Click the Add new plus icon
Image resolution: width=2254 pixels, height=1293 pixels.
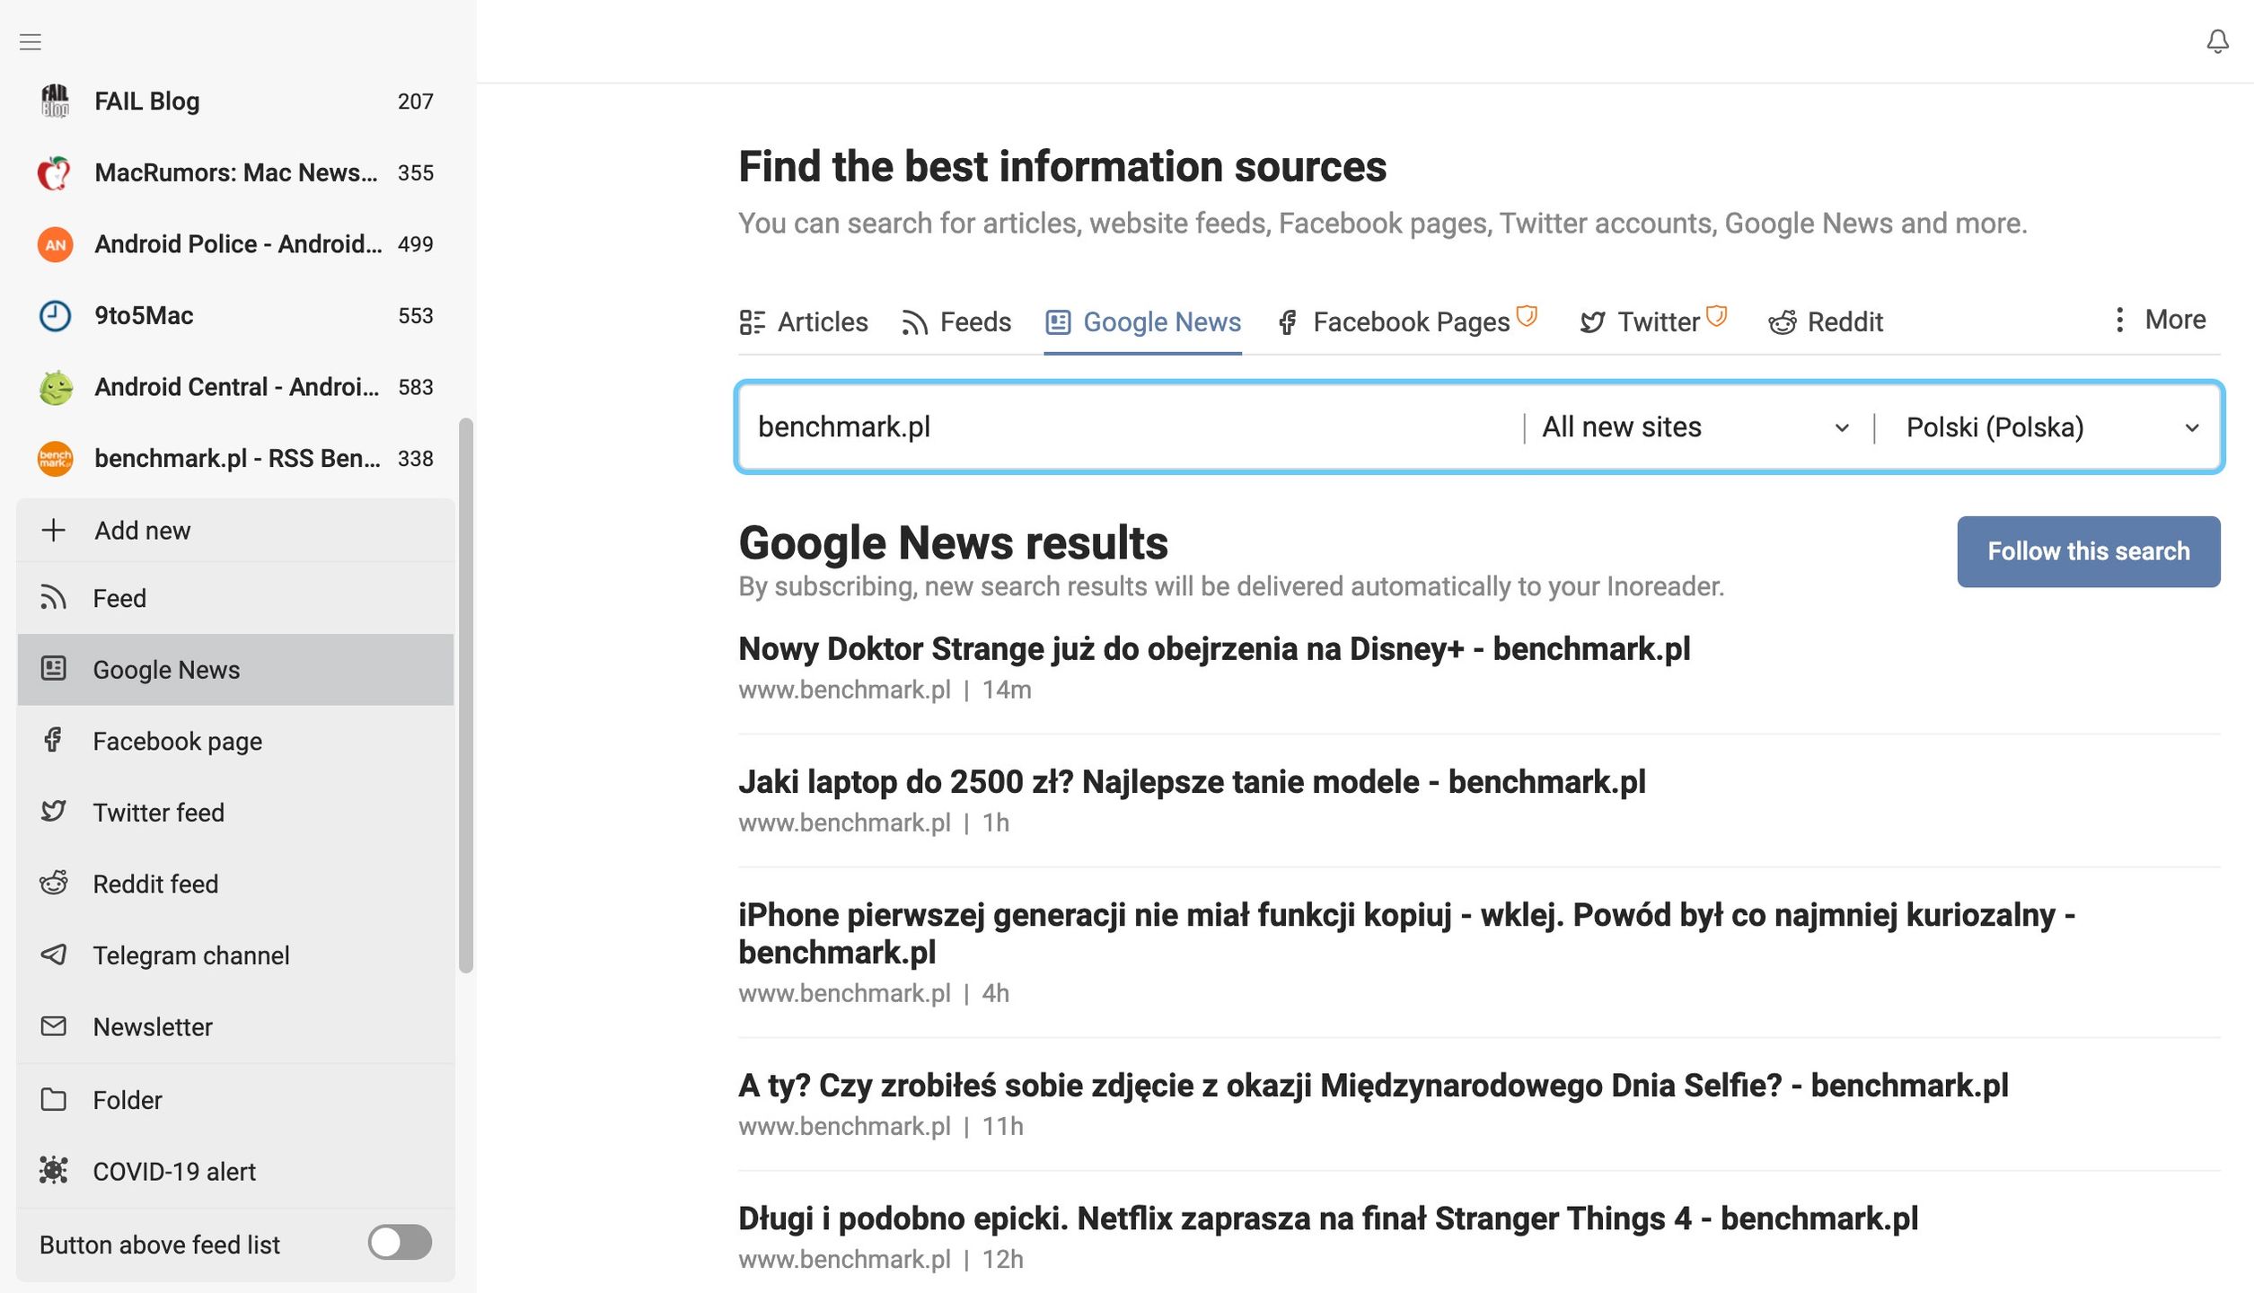tap(54, 530)
